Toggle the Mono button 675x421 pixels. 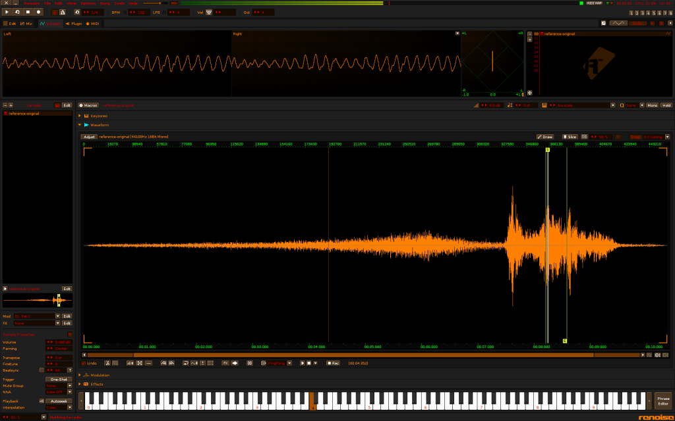coord(652,105)
